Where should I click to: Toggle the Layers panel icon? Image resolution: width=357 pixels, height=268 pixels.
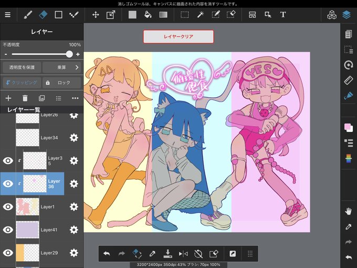346,15
